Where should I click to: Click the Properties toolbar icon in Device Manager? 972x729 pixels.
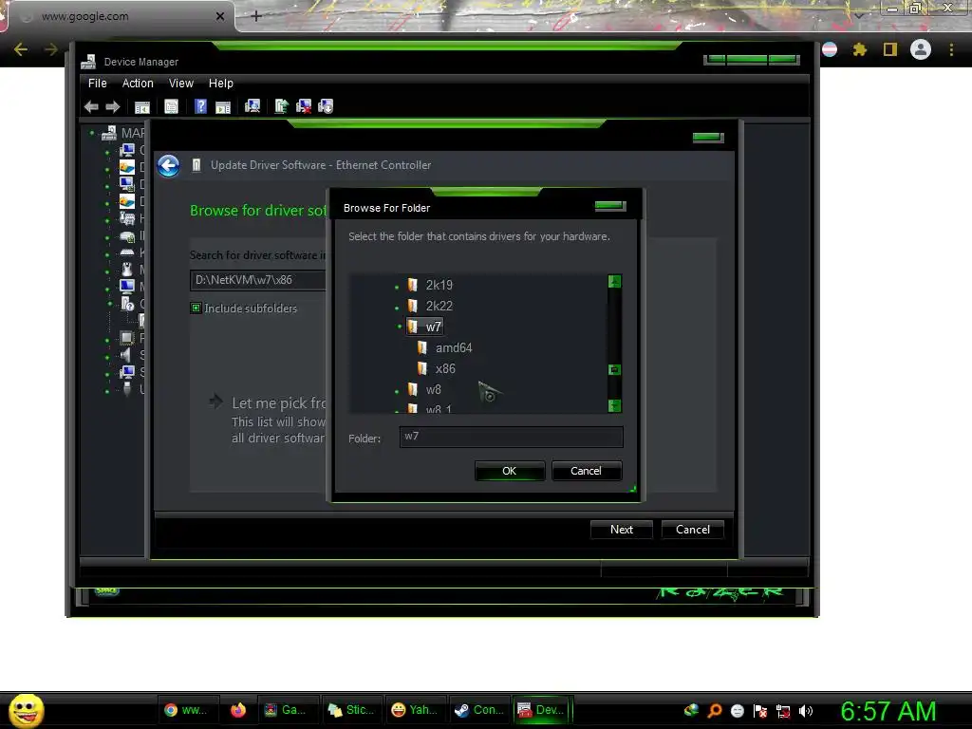click(x=171, y=106)
